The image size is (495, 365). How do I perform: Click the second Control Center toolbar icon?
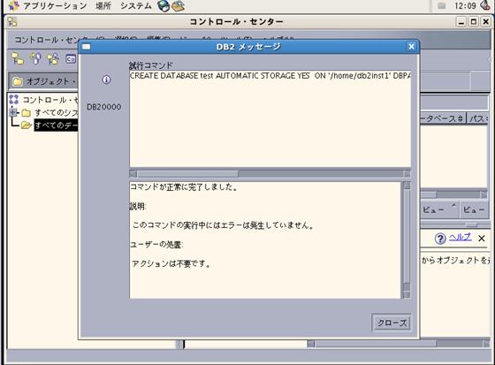click(35, 58)
